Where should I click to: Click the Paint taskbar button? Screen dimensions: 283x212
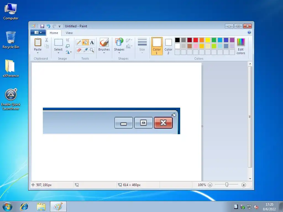pyautogui.click(x=58, y=206)
